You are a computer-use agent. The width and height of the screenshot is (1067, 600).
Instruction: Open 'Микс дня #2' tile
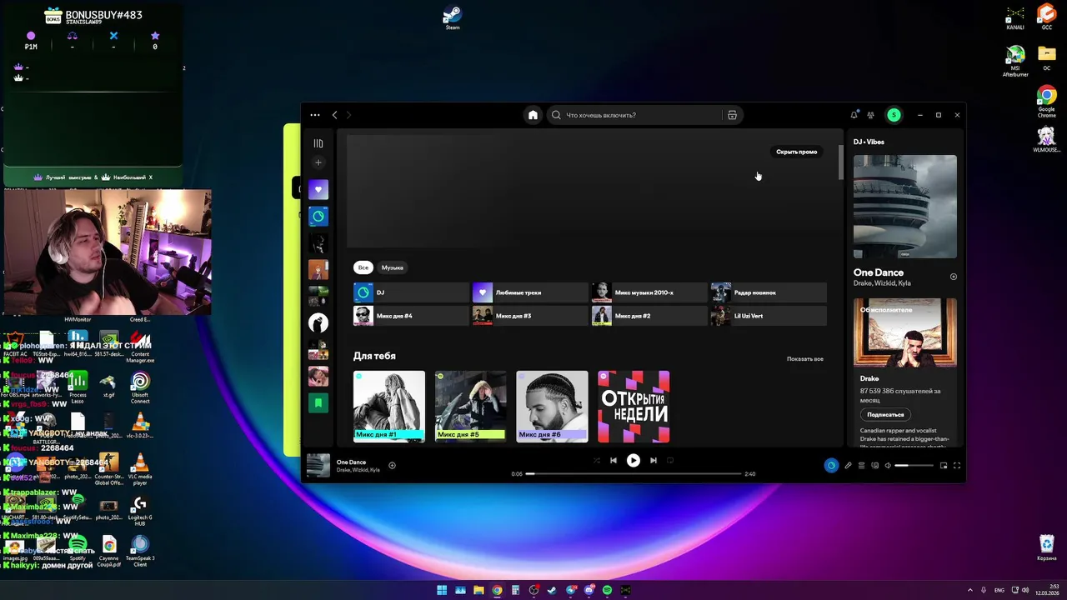pyautogui.click(x=649, y=316)
